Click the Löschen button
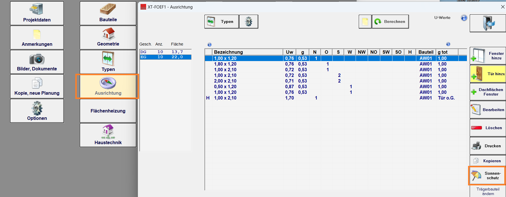This screenshot has width=506, height=197. [488, 128]
